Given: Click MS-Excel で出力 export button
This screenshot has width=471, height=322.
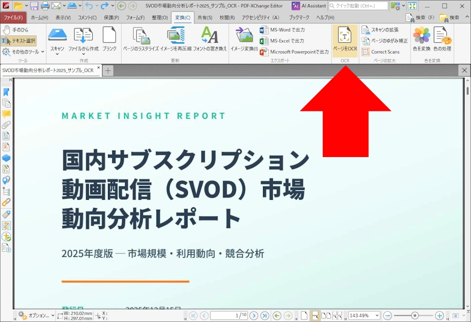Looking at the screenshot, I should [x=282, y=41].
